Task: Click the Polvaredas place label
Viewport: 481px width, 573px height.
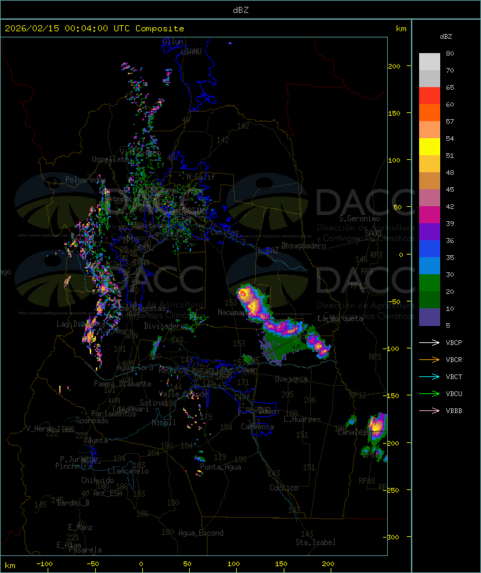Action: [x=86, y=180]
